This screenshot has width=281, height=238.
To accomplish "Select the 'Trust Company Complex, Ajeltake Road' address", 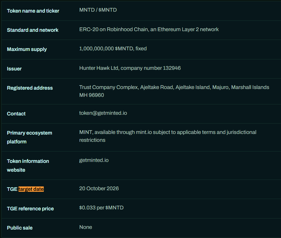I will 174,91.
